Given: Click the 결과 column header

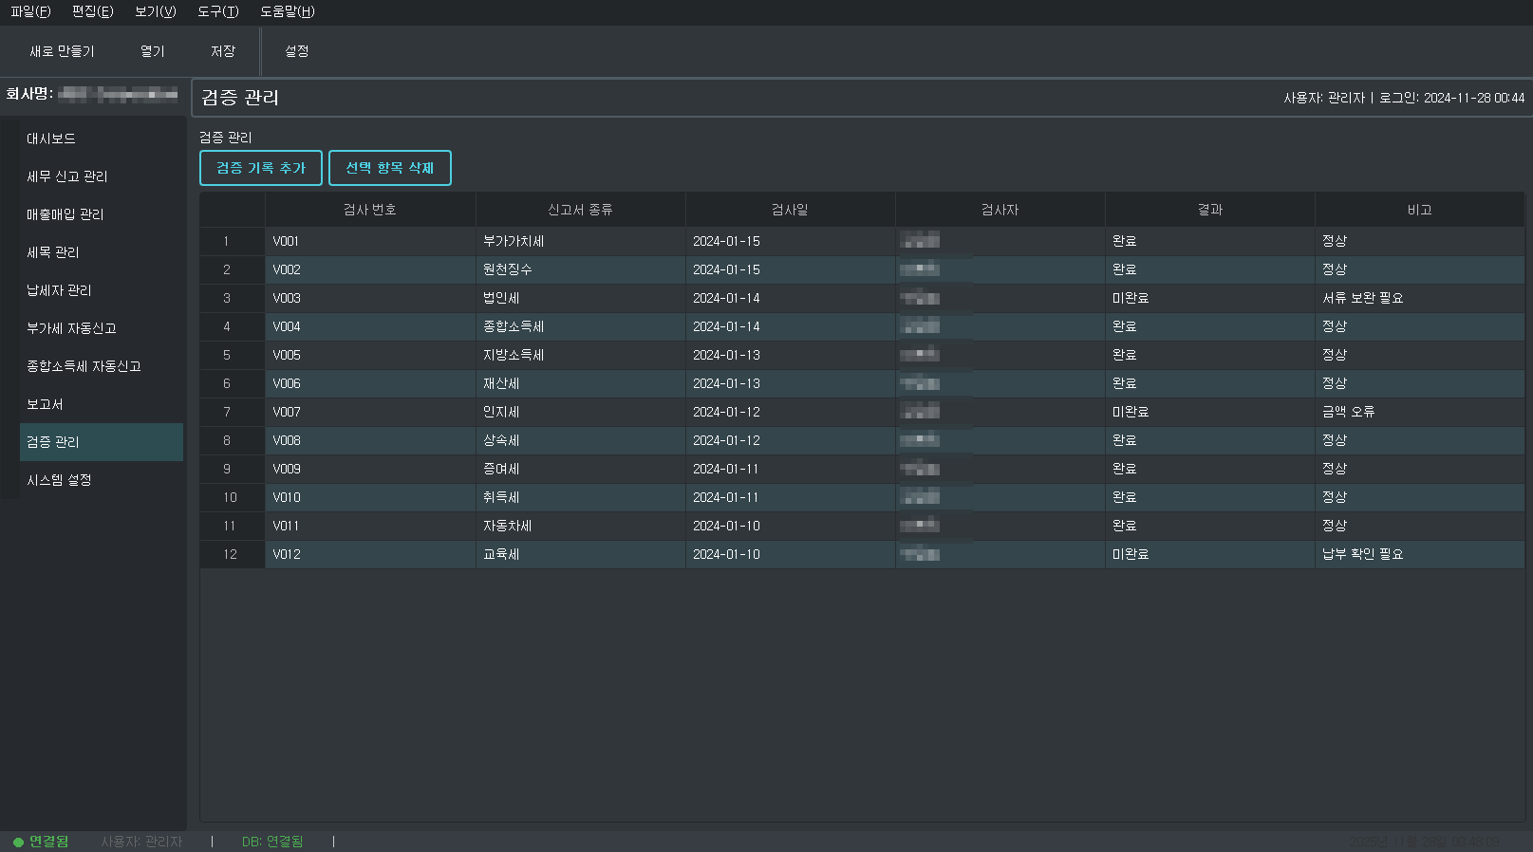Looking at the screenshot, I should coord(1209,210).
